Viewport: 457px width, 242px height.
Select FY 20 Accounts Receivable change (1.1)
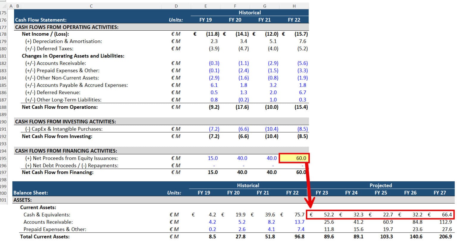pyautogui.click(x=243, y=63)
